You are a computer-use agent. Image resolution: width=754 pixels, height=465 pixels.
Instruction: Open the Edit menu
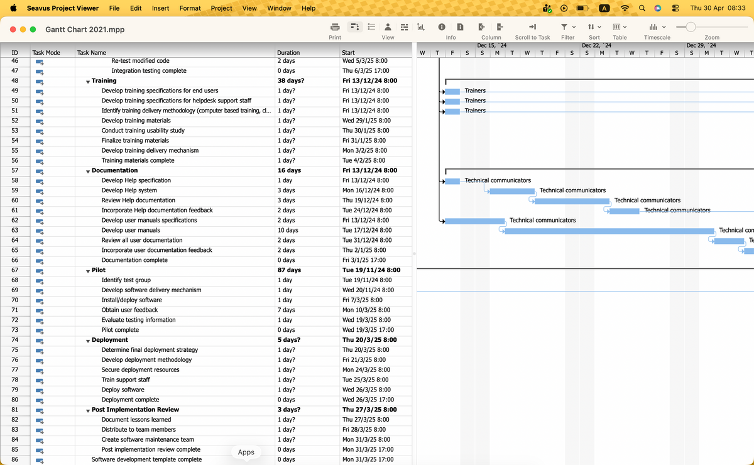pyautogui.click(x=136, y=8)
